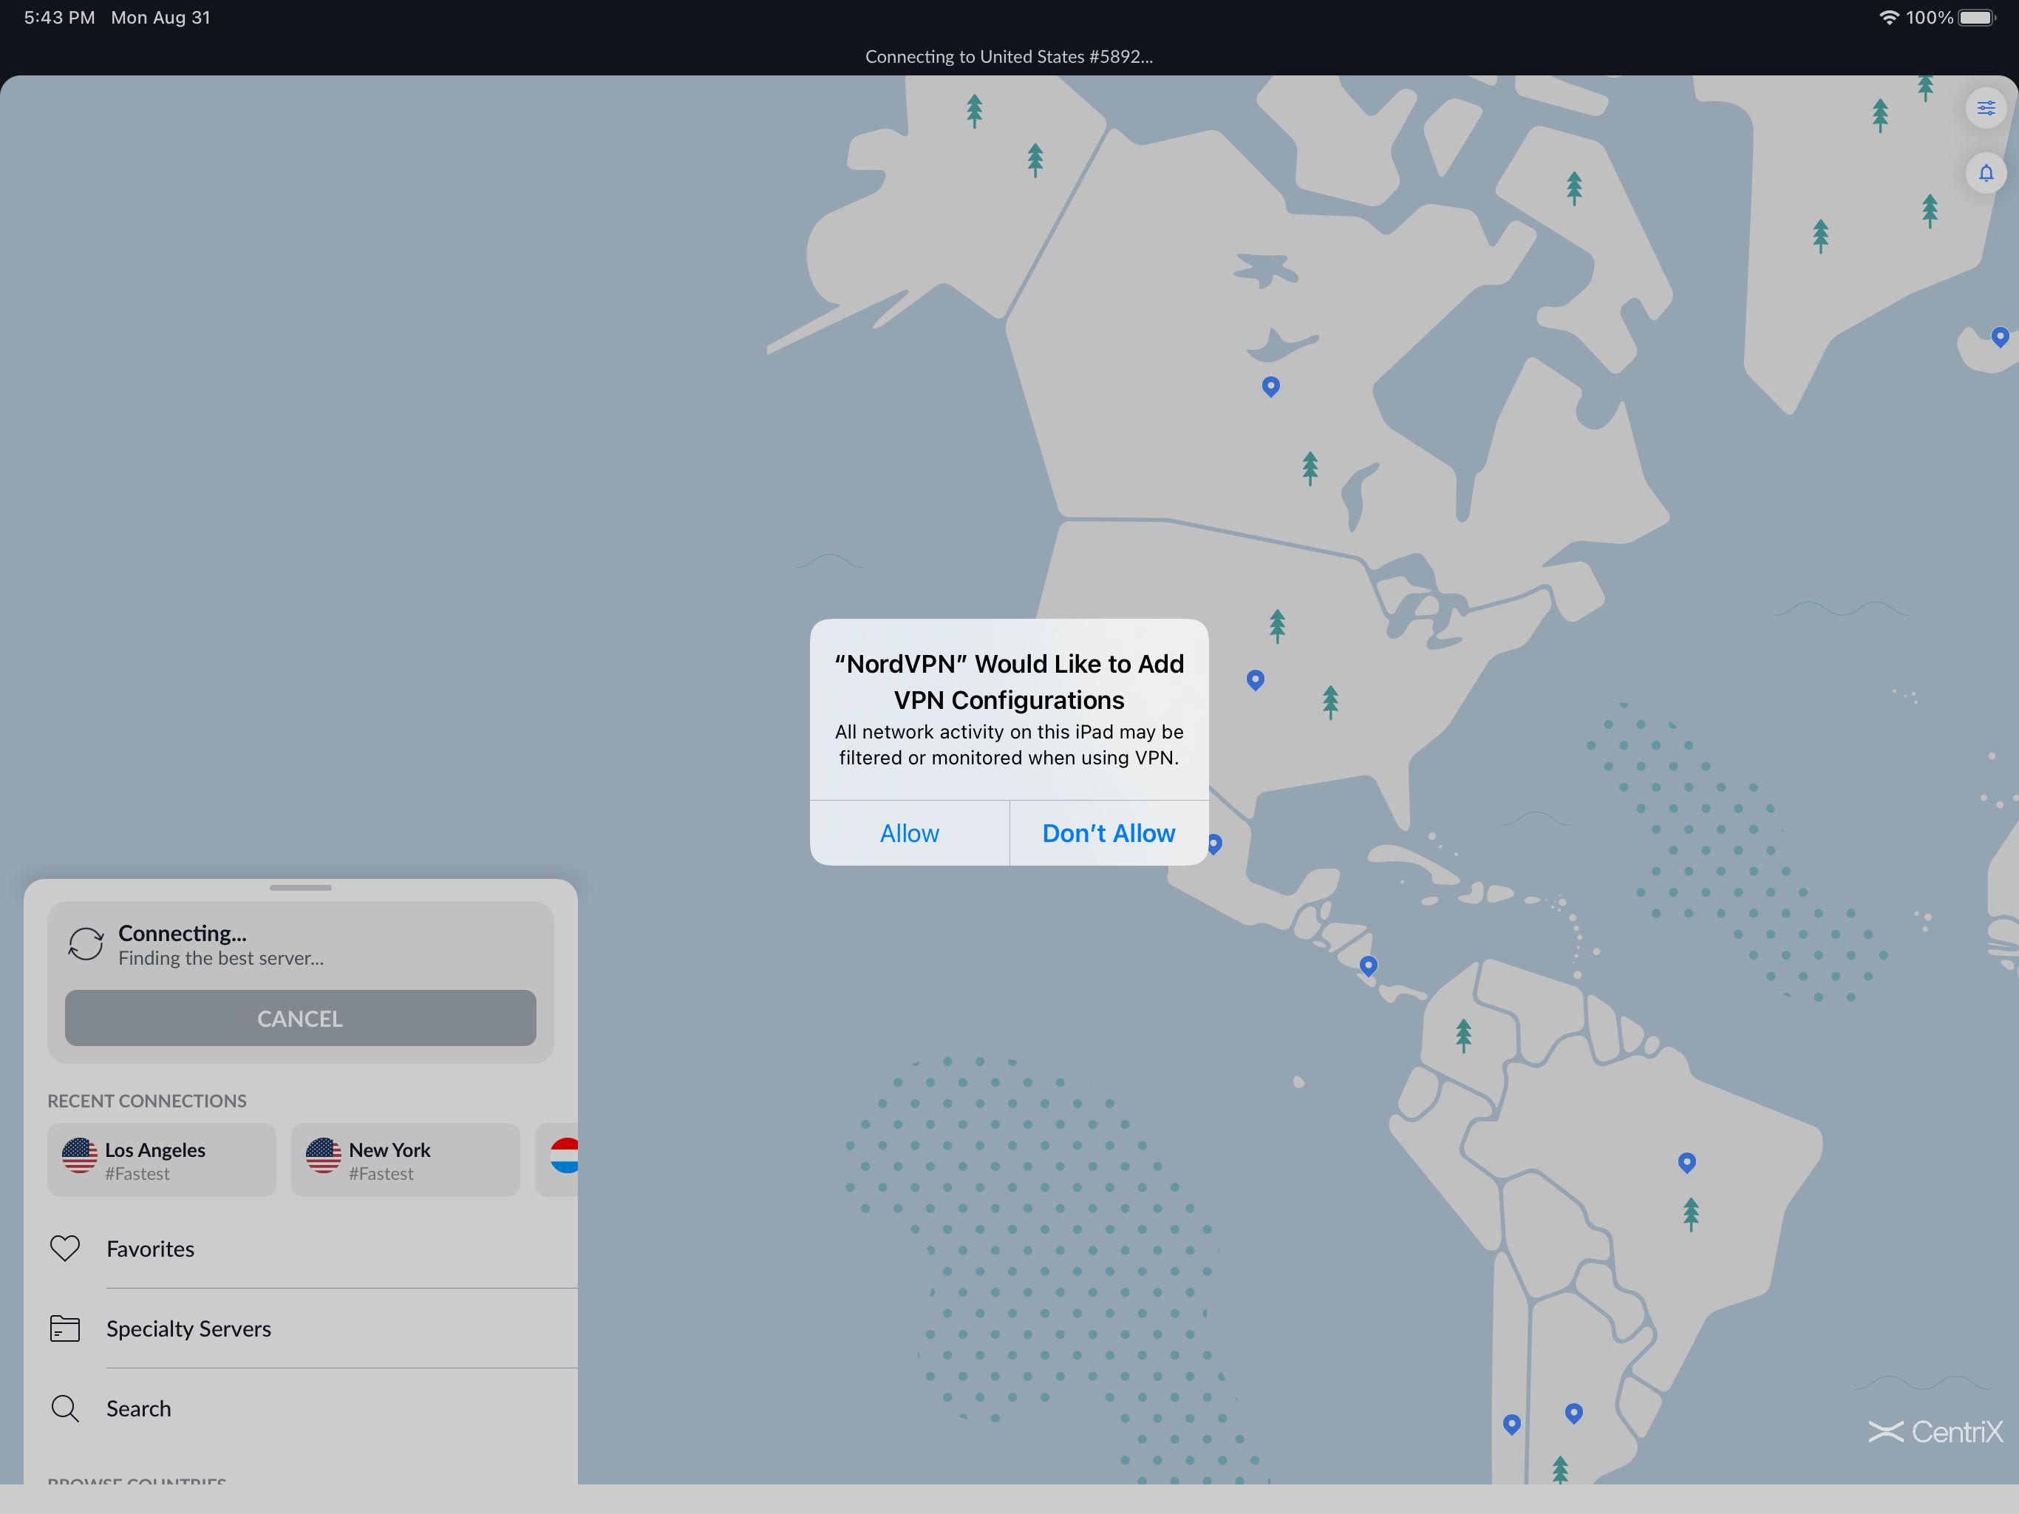The image size is (2019, 1514).
Task: Reconnect to Los Angeles recent connection
Action: pyautogui.click(x=162, y=1160)
